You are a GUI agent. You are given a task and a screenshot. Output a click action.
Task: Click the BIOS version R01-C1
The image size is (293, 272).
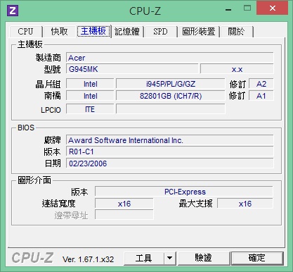click(170, 152)
